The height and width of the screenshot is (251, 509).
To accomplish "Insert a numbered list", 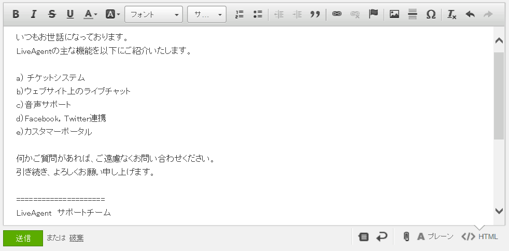I will point(239,15).
